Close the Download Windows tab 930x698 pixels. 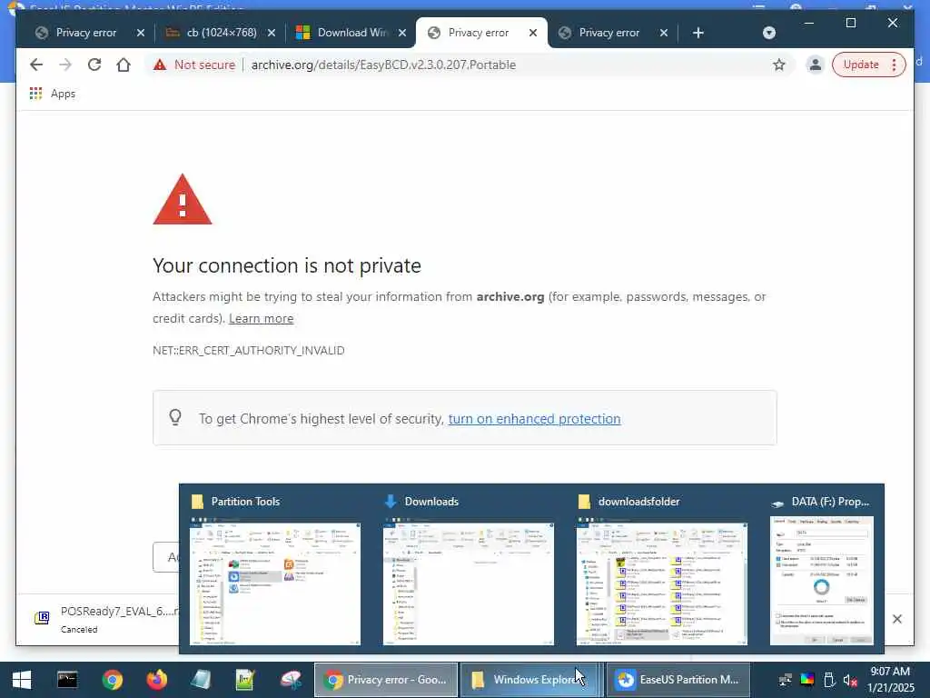pyautogui.click(x=402, y=33)
